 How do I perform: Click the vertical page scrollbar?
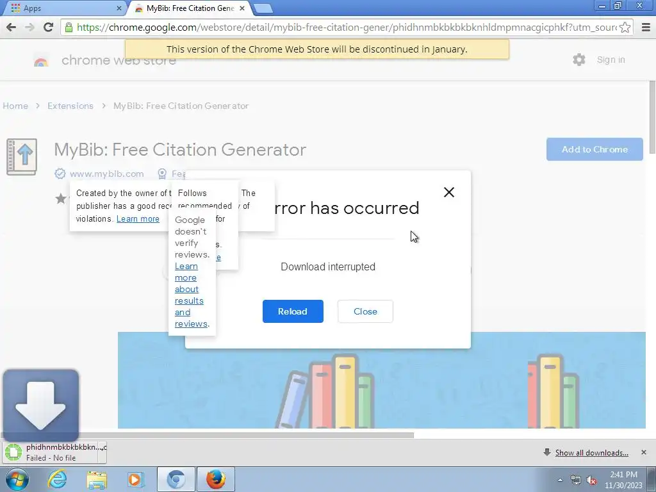(652, 117)
